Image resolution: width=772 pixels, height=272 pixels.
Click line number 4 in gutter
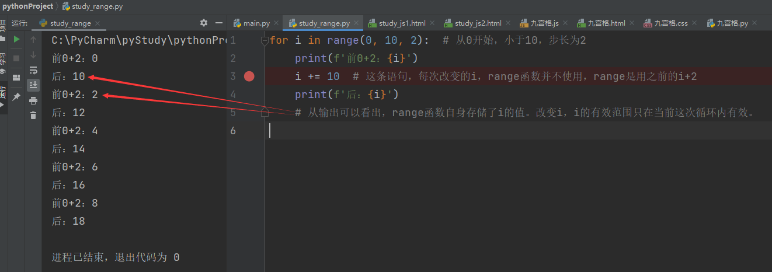[x=233, y=95]
